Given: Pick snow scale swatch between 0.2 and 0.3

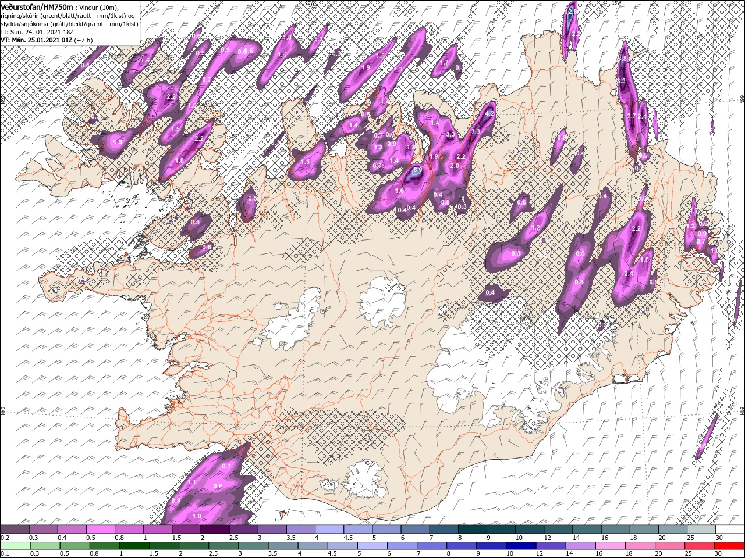Looking at the screenshot, I should [15, 530].
